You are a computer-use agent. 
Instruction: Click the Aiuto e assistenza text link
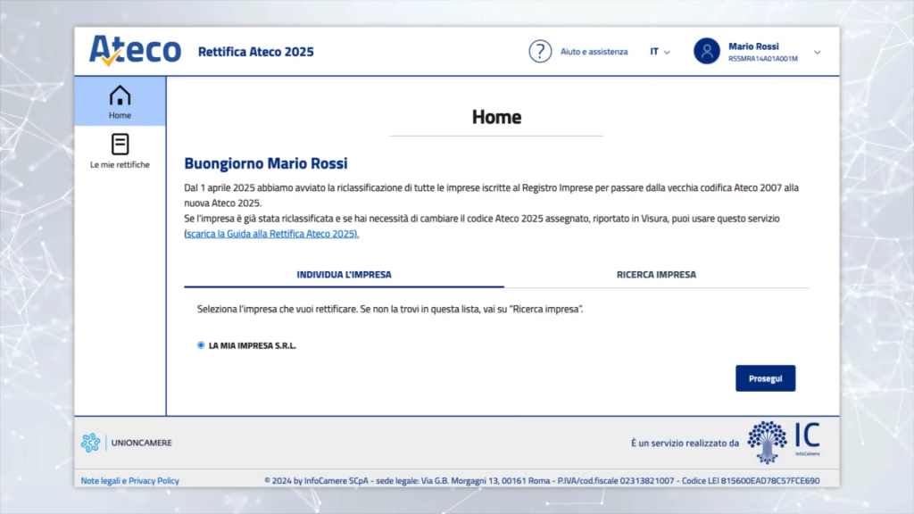(x=594, y=52)
